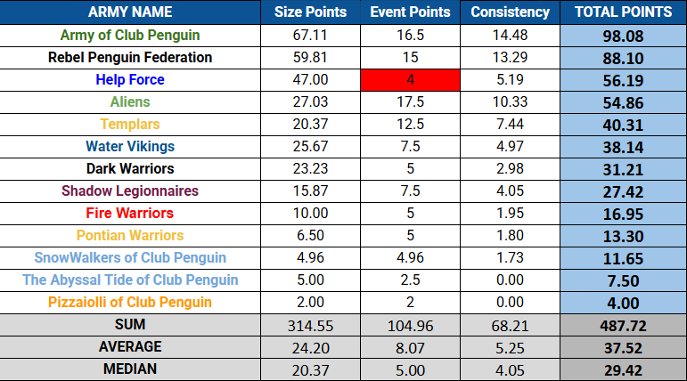The image size is (687, 381).
Task: Click the TOTAL POINTS header cell
Action: pyautogui.click(x=623, y=12)
